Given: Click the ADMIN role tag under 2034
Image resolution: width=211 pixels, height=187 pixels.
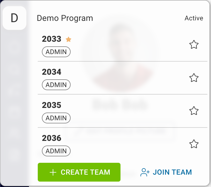Looking at the screenshot, I should (56, 85).
